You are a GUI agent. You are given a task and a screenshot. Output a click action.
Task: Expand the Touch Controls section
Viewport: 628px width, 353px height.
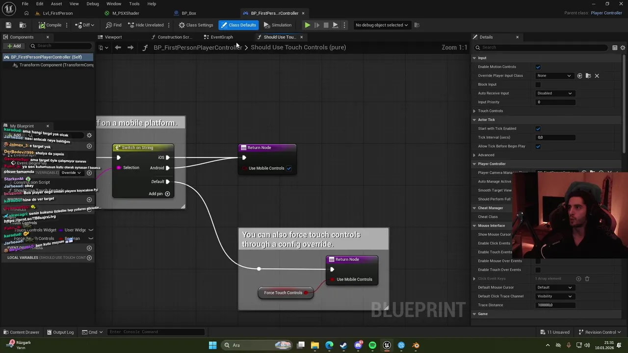coord(474,111)
